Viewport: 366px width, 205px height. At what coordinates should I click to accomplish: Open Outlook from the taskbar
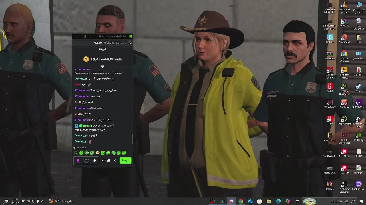[x=250, y=201]
